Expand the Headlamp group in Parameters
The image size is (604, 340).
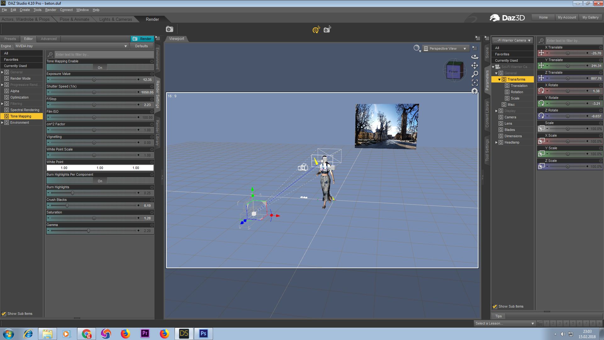pos(496,142)
